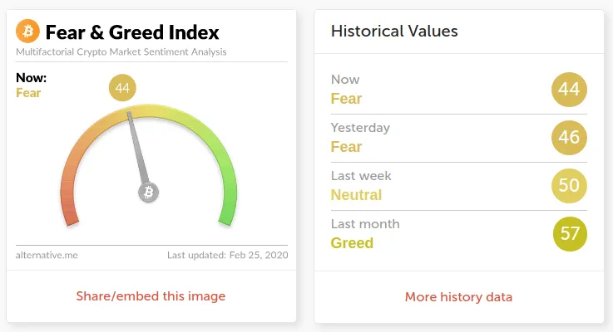Image resolution: width=613 pixels, height=332 pixels.
Task: Click the 44 circle in Now row
Action: (569, 90)
